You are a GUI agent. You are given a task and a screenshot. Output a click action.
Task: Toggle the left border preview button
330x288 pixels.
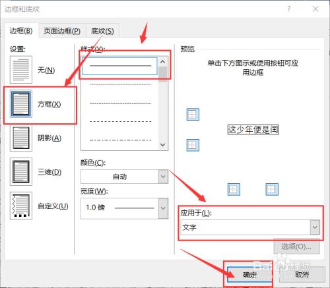pos(234,189)
